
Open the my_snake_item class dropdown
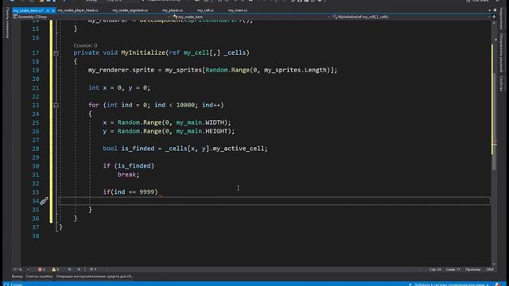[251, 17]
